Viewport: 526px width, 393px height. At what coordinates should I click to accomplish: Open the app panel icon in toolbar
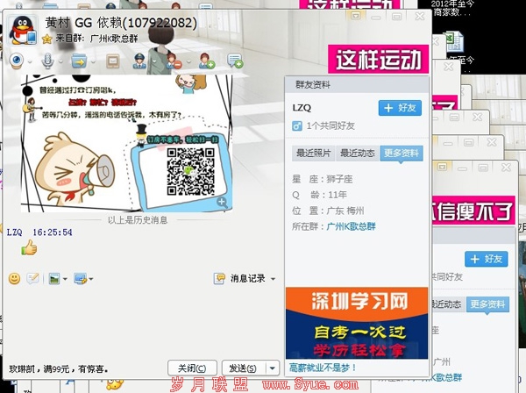point(113,61)
